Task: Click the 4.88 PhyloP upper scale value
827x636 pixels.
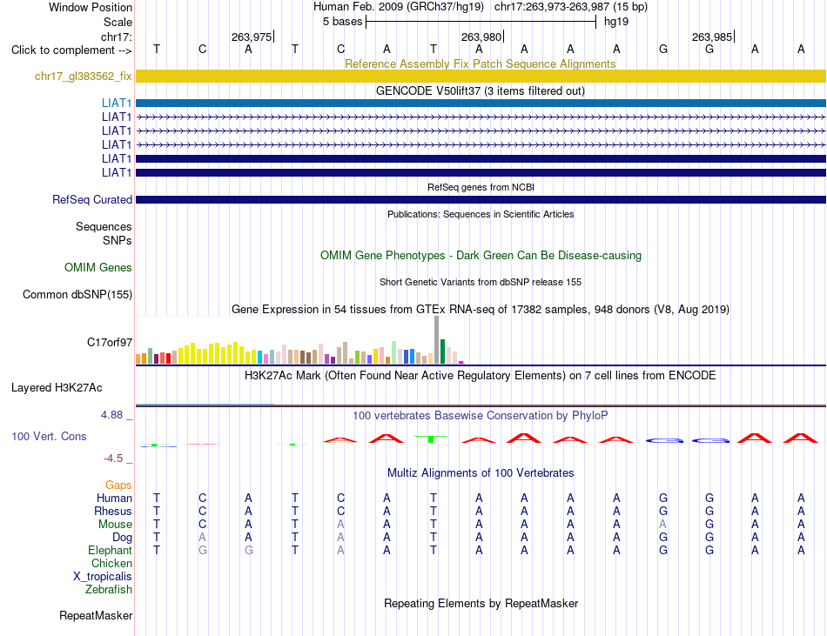Action: 111,415
